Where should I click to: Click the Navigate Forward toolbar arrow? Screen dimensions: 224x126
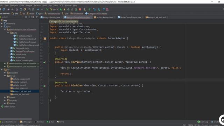[42, 9]
